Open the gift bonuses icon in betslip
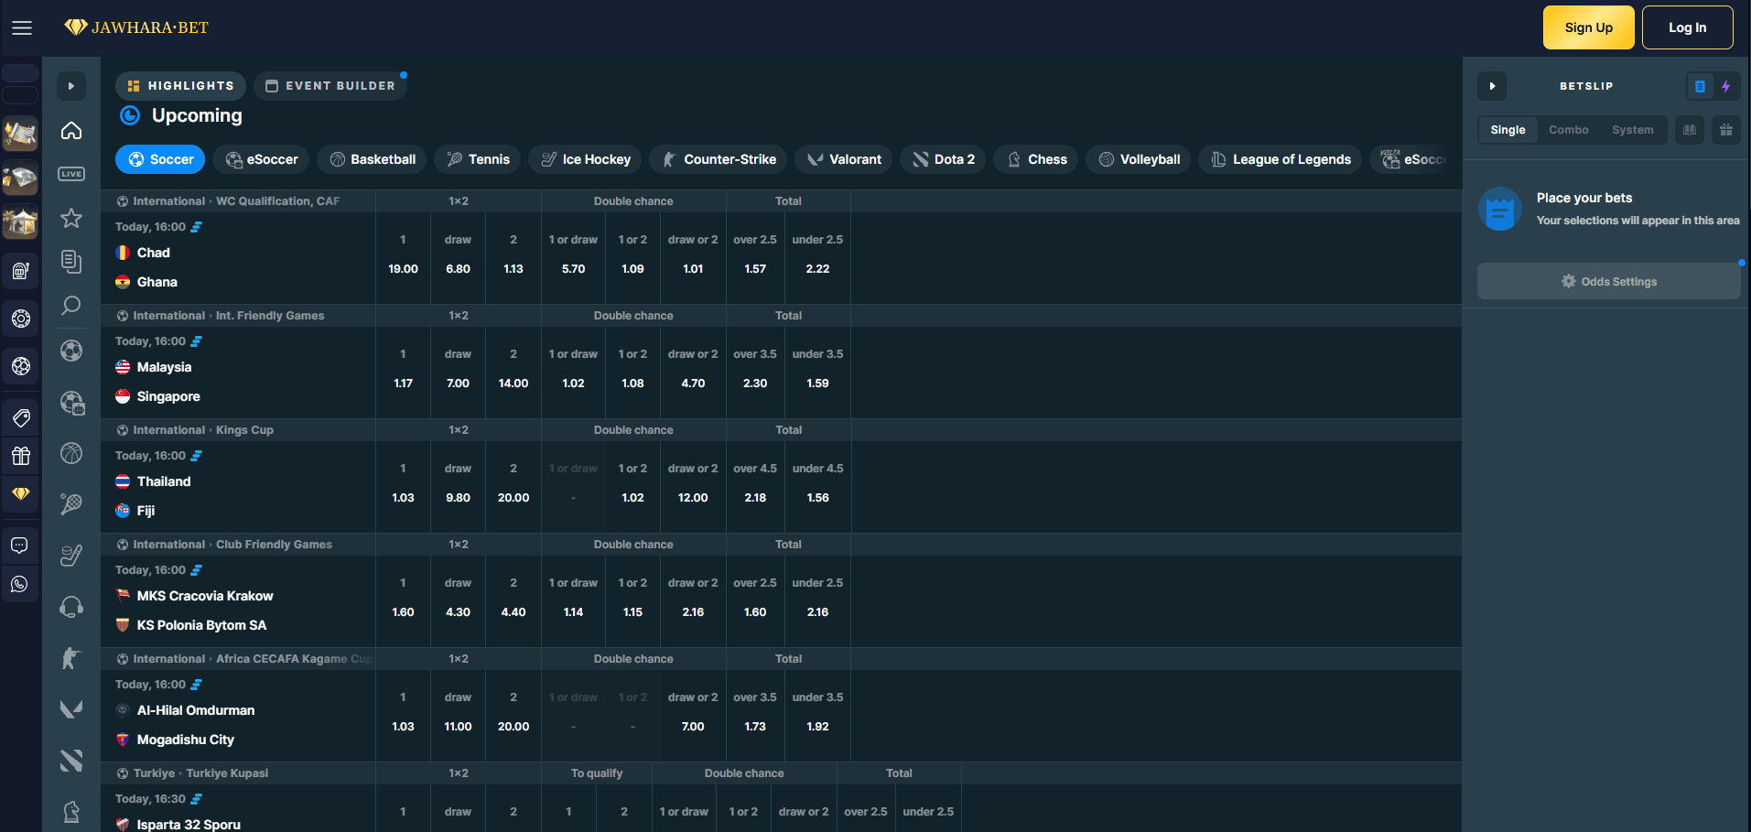 [1725, 130]
